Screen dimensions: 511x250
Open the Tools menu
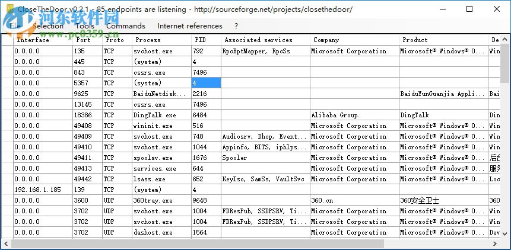click(x=85, y=26)
